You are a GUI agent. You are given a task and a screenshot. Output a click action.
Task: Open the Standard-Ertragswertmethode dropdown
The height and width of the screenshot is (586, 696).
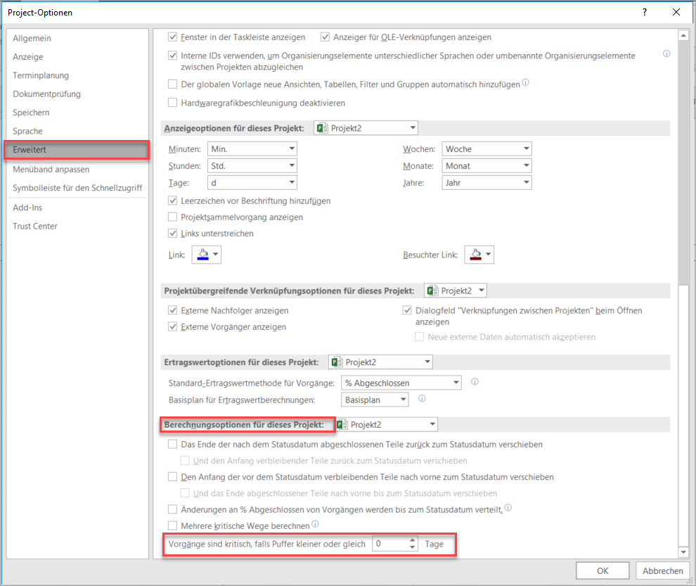[x=456, y=383]
